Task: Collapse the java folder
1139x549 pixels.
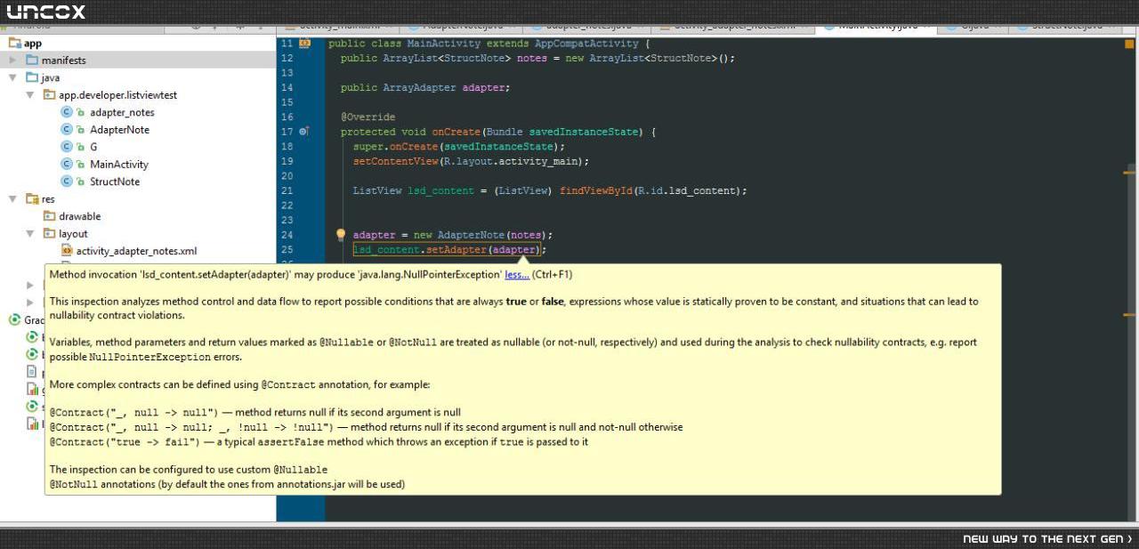Action: [12, 77]
